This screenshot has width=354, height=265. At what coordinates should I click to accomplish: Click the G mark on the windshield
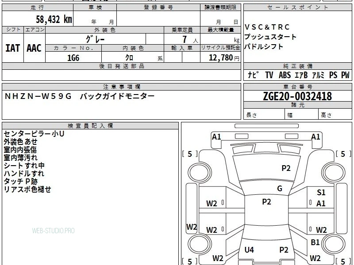coord(280,189)
